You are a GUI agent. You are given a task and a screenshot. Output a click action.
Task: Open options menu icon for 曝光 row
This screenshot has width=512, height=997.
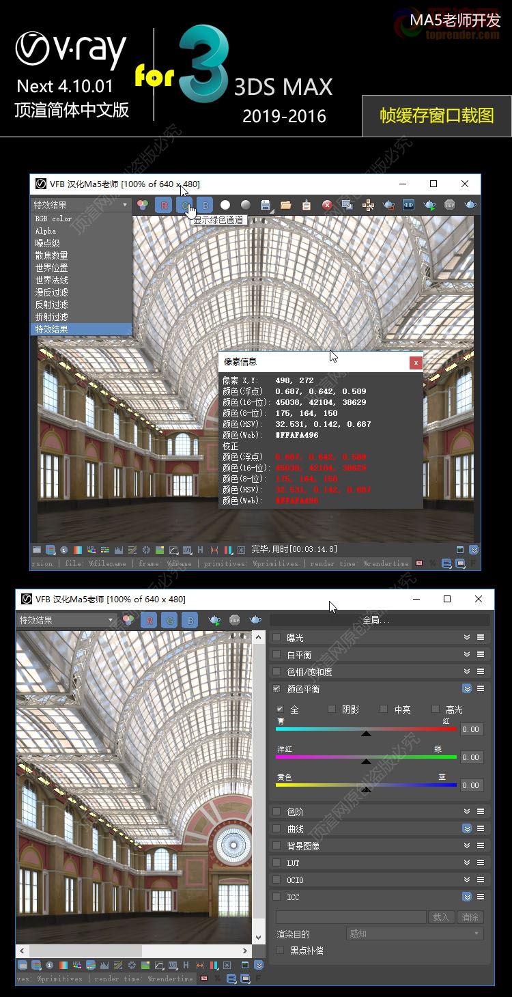point(481,637)
